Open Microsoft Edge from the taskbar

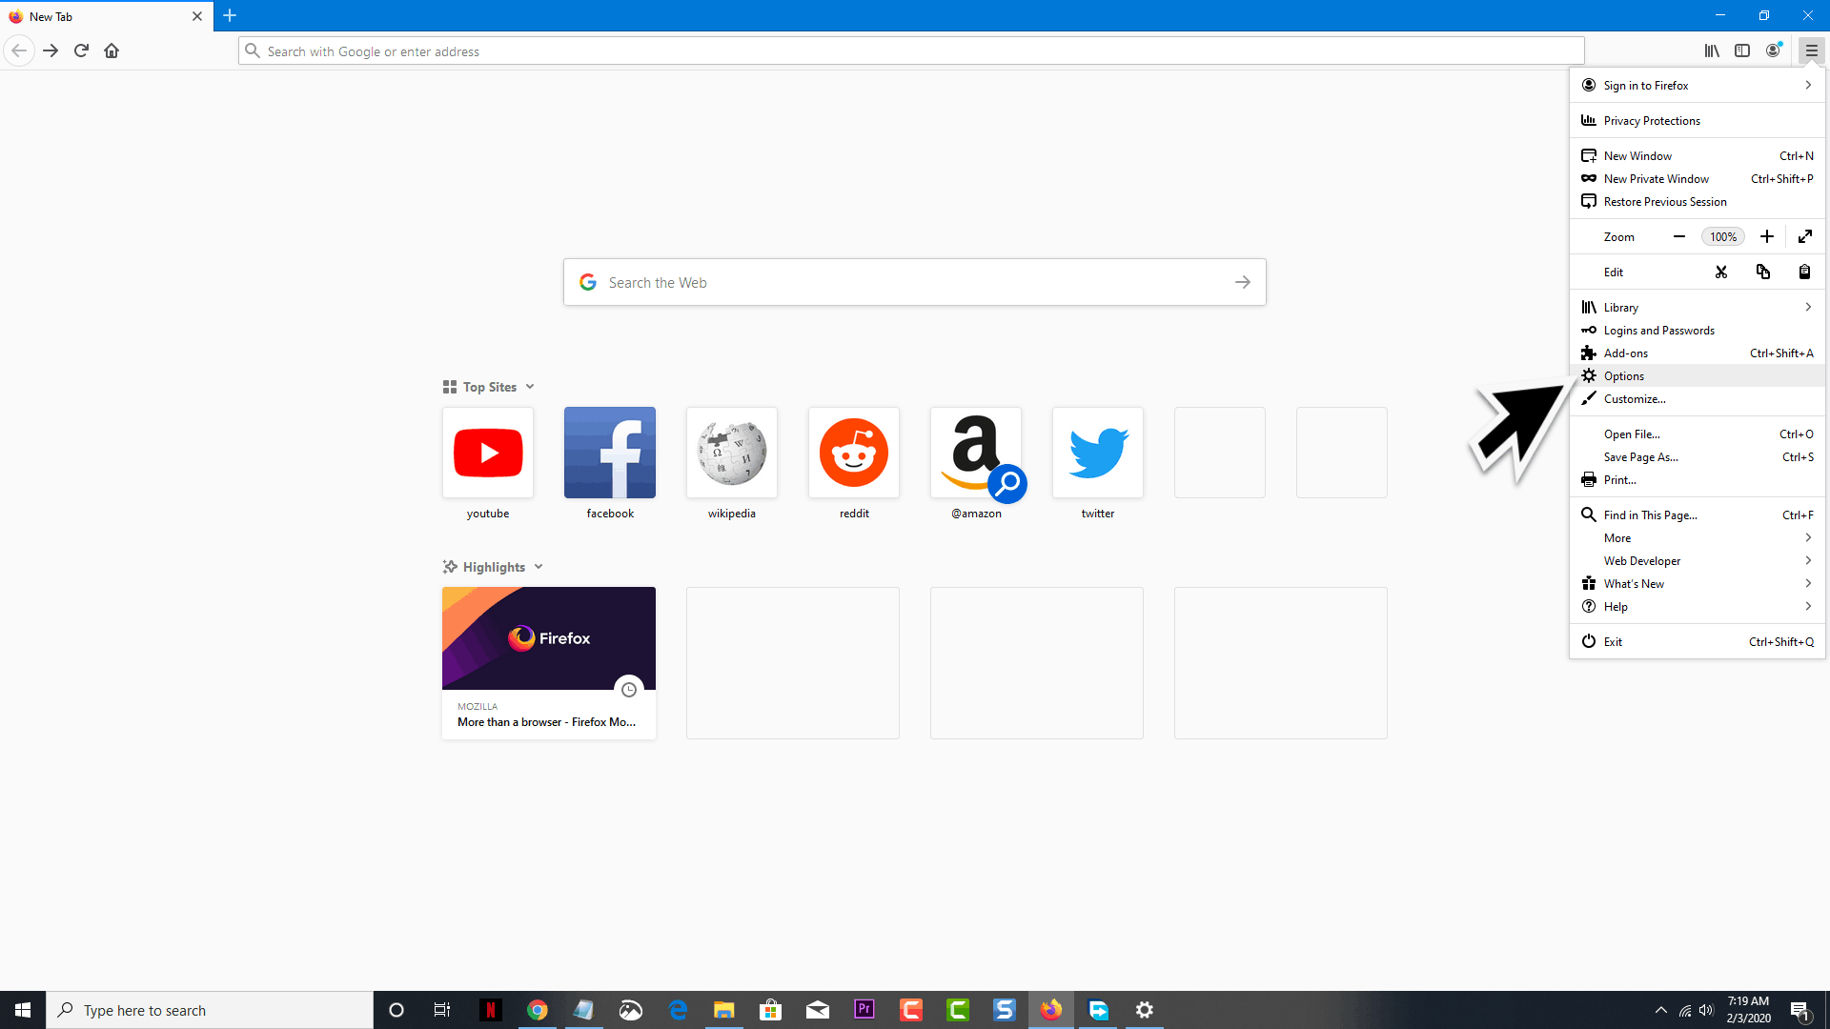tap(678, 1010)
